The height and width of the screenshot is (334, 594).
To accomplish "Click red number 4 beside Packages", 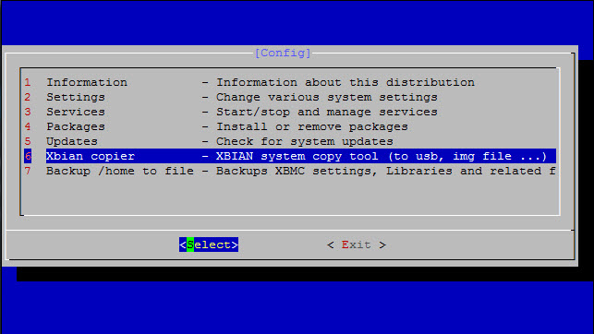I will point(28,126).
